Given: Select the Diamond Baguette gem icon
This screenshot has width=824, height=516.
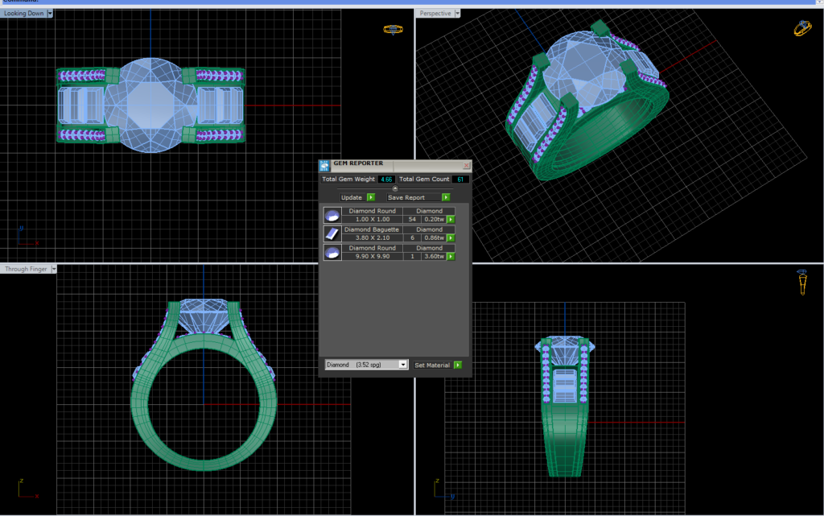Looking at the screenshot, I should (332, 233).
